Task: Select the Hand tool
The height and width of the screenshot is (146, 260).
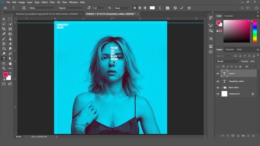Action: click(x=10, y=64)
